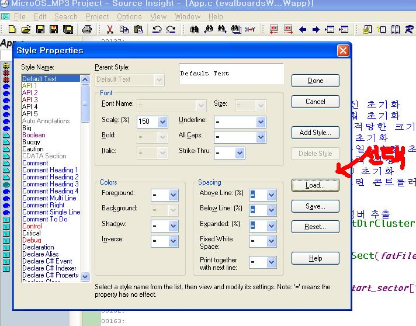416x326 pixels.
Task: Click the Go Back blue arrow icon
Action: tap(303, 29)
